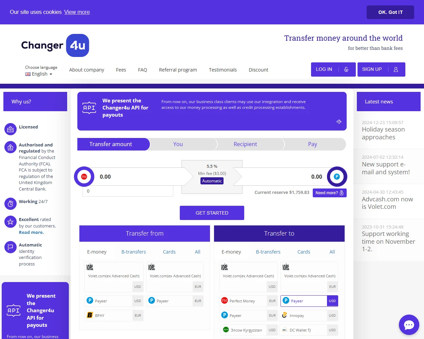Click the 'Current reserve $1,759.83' text
This screenshot has height=339, width=424.
282,193
